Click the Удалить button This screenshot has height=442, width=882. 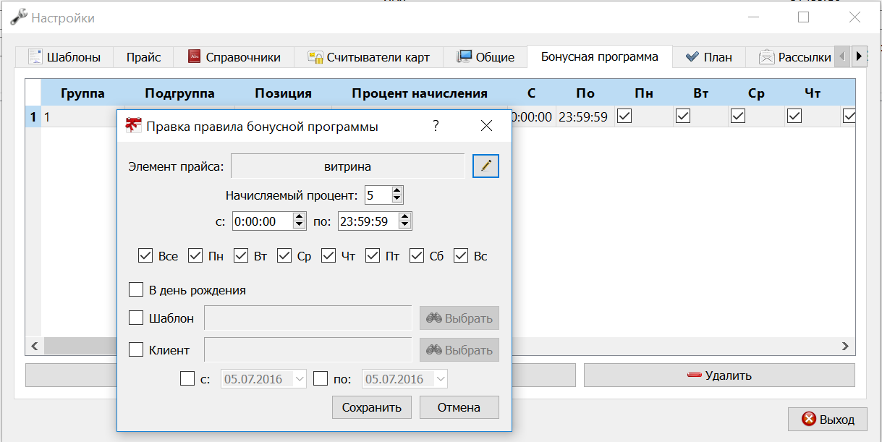[x=719, y=375]
